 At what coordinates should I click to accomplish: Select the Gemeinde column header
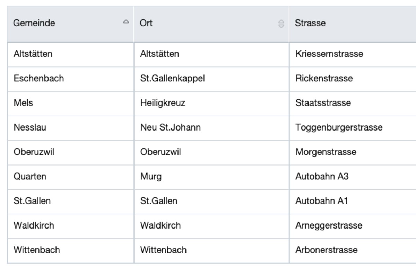coord(34,23)
